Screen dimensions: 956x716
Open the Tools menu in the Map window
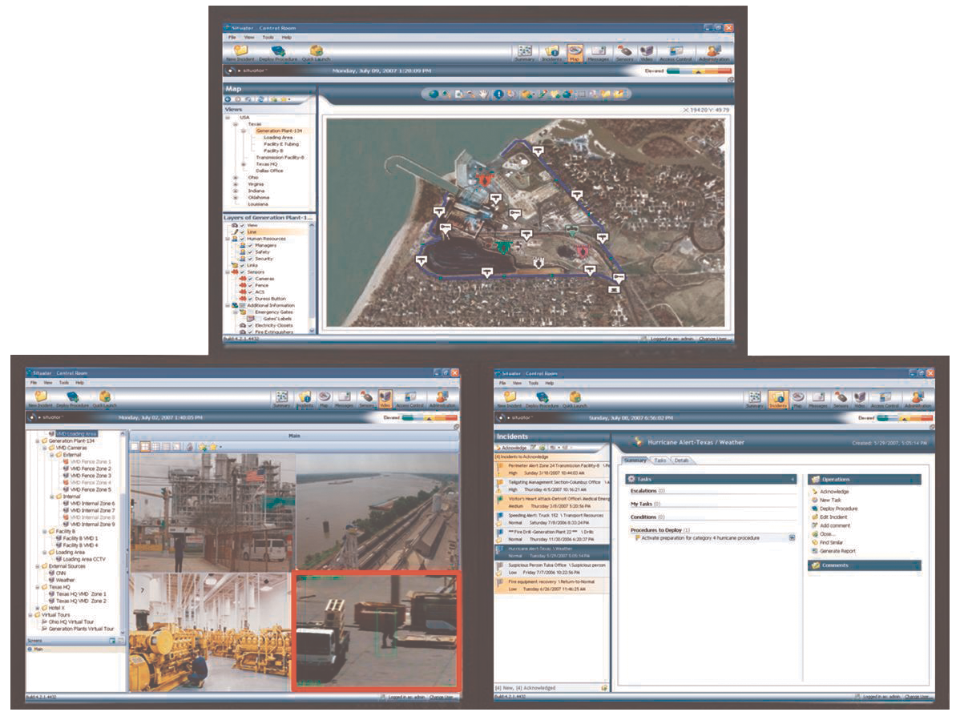coord(267,37)
